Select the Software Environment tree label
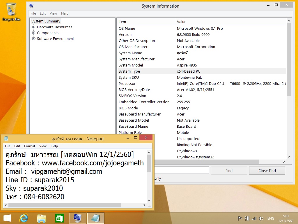Viewport: 298px width, 224px height. (55, 39)
